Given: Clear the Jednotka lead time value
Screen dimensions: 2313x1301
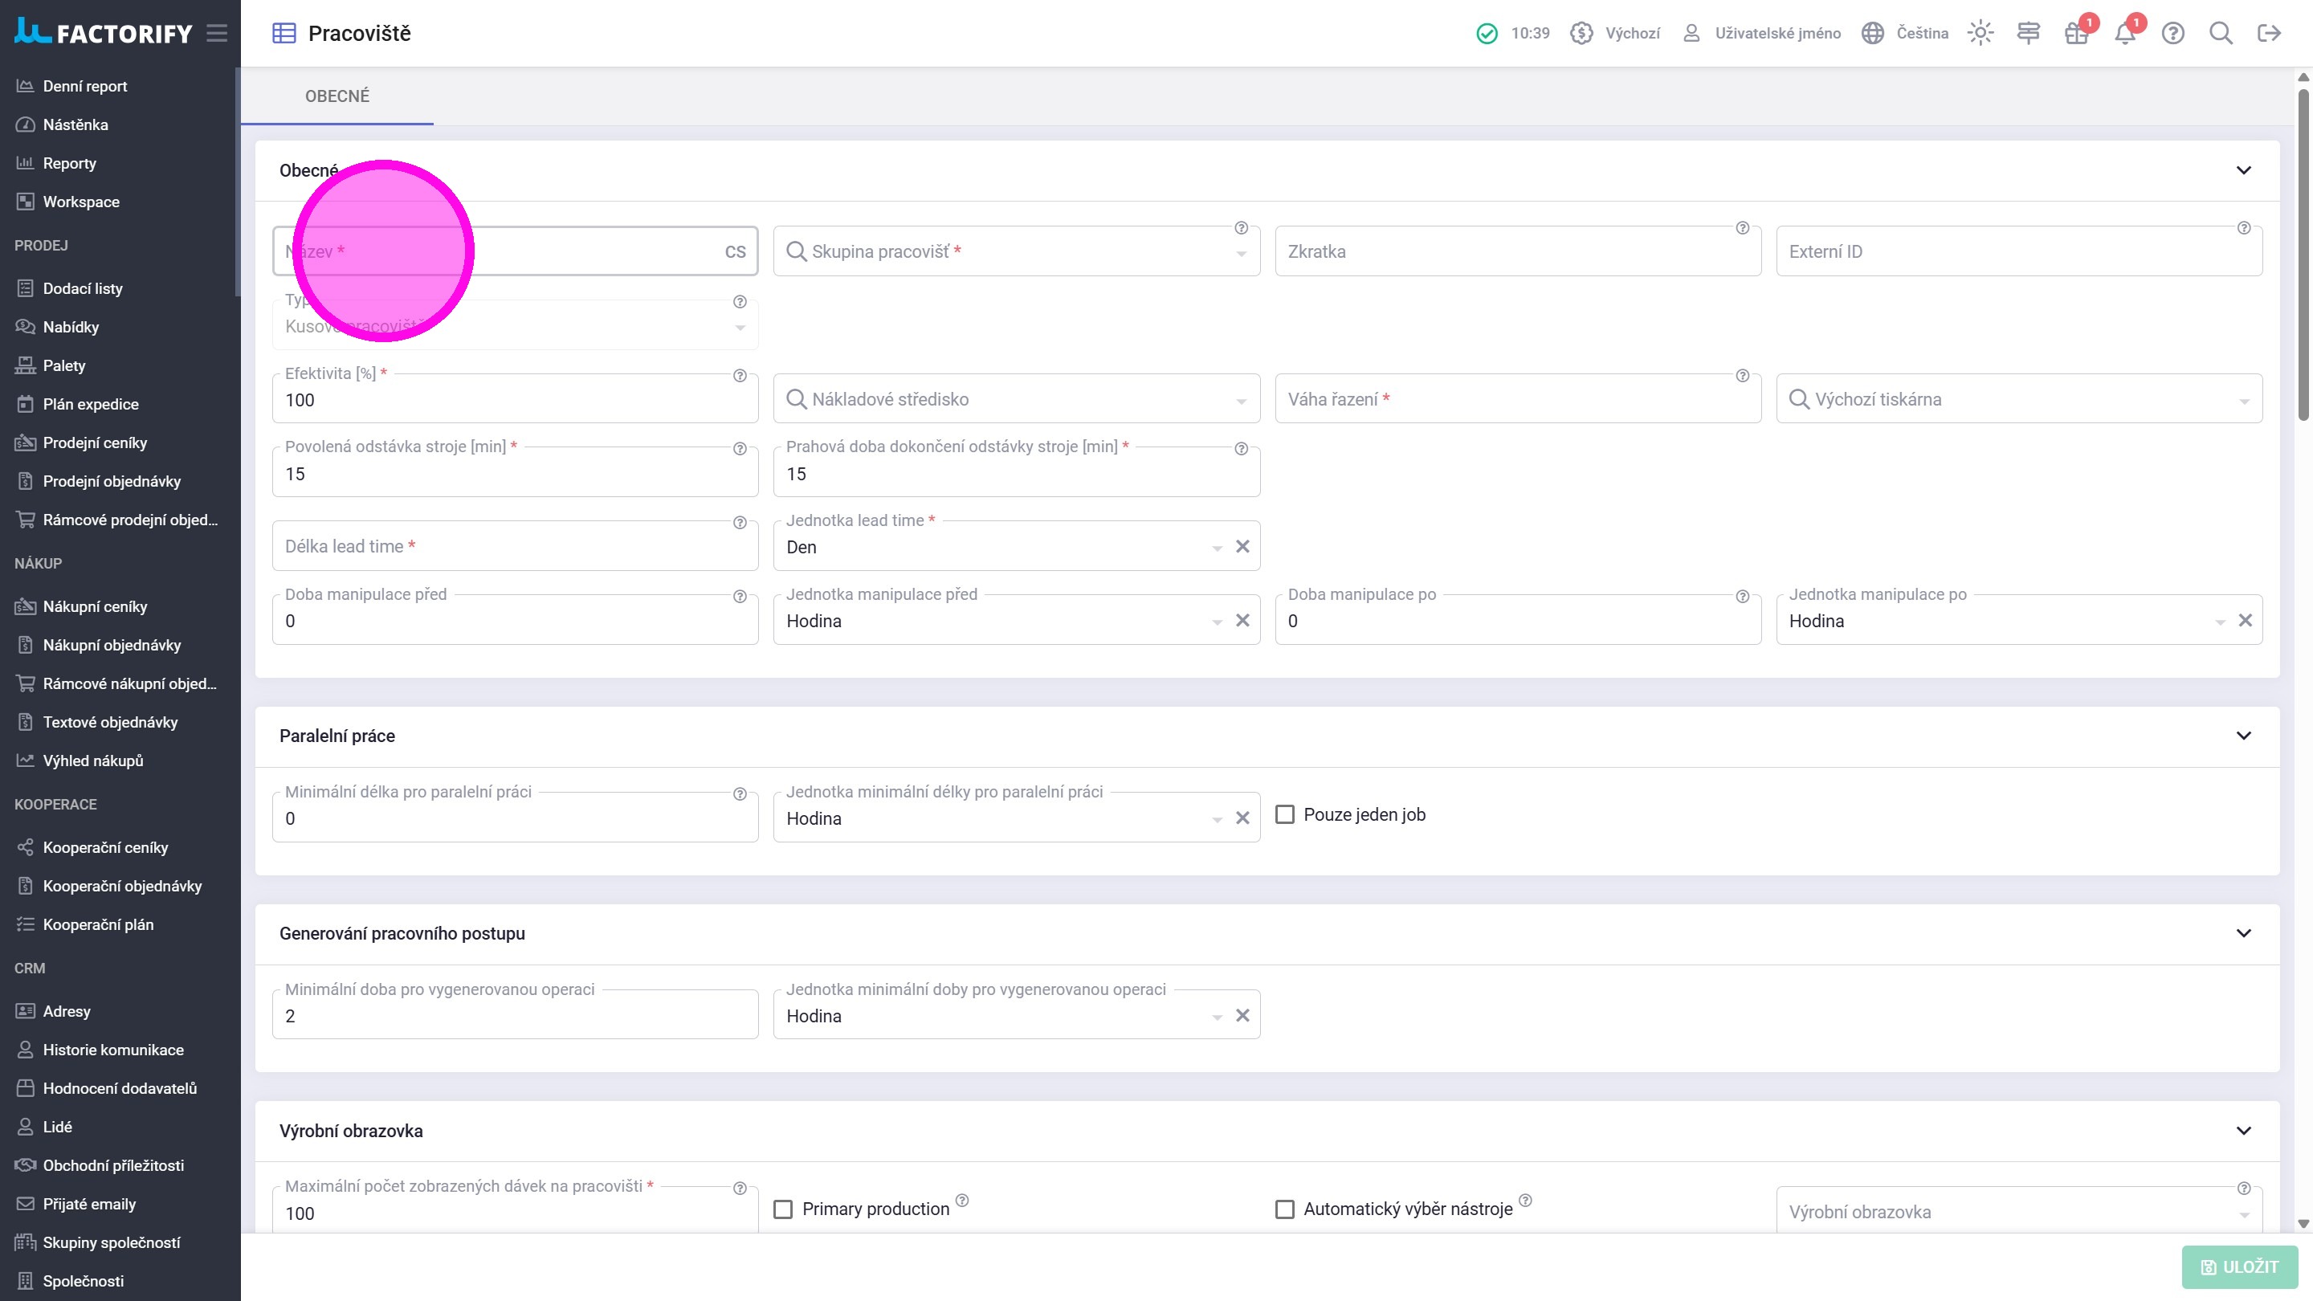Looking at the screenshot, I should point(1242,547).
